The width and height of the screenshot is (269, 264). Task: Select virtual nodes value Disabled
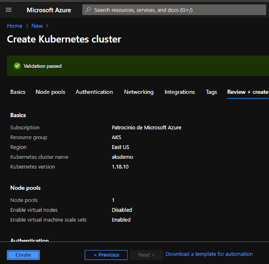[122, 210]
